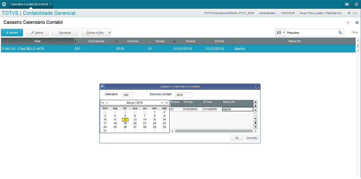Click the 31/12/2018 cell in main grid
Screen dimensions: 361x179
[214, 49]
